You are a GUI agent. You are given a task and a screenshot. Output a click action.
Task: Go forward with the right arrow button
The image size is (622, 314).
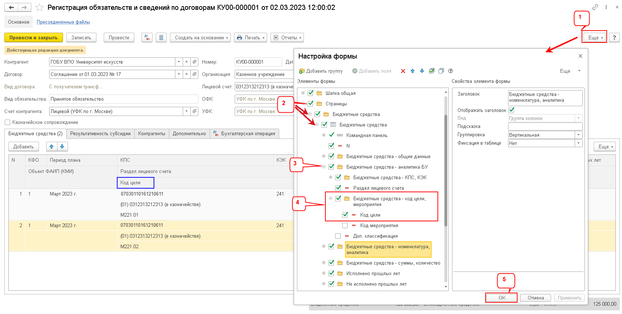(x=24, y=7)
